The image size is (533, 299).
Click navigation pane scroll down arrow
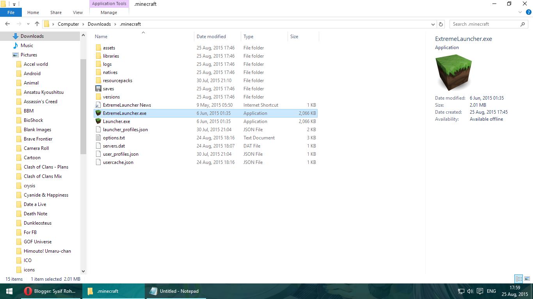pyautogui.click(x=83, y=271)
